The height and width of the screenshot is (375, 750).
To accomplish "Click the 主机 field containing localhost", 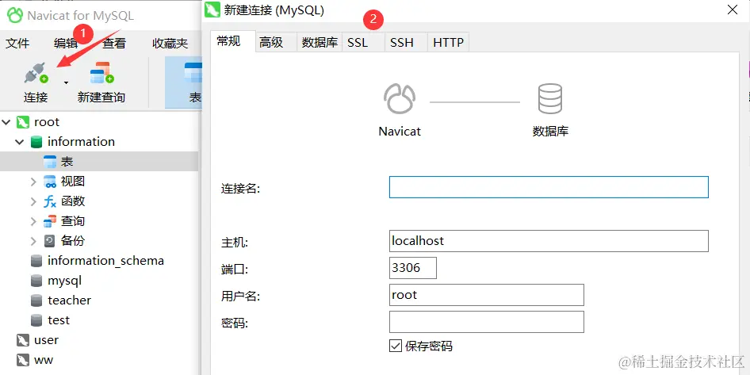I will click(549, 241).
